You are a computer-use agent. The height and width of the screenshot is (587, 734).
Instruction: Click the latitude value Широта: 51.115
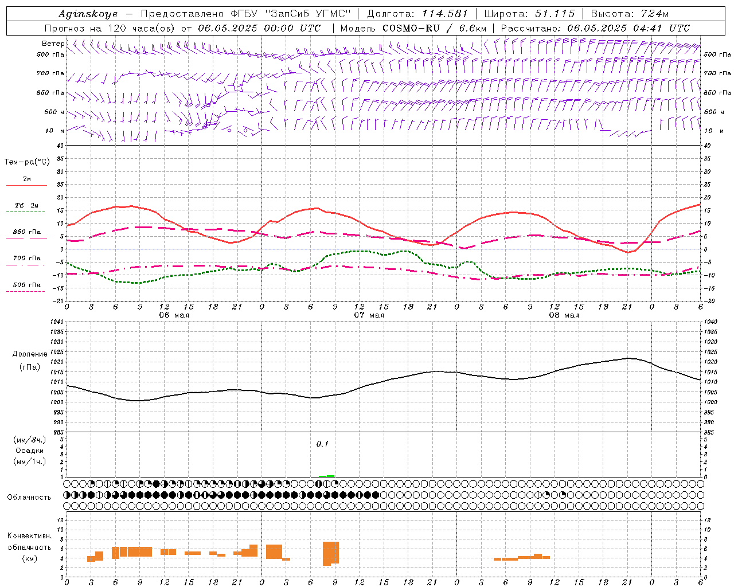click(529, 14)
